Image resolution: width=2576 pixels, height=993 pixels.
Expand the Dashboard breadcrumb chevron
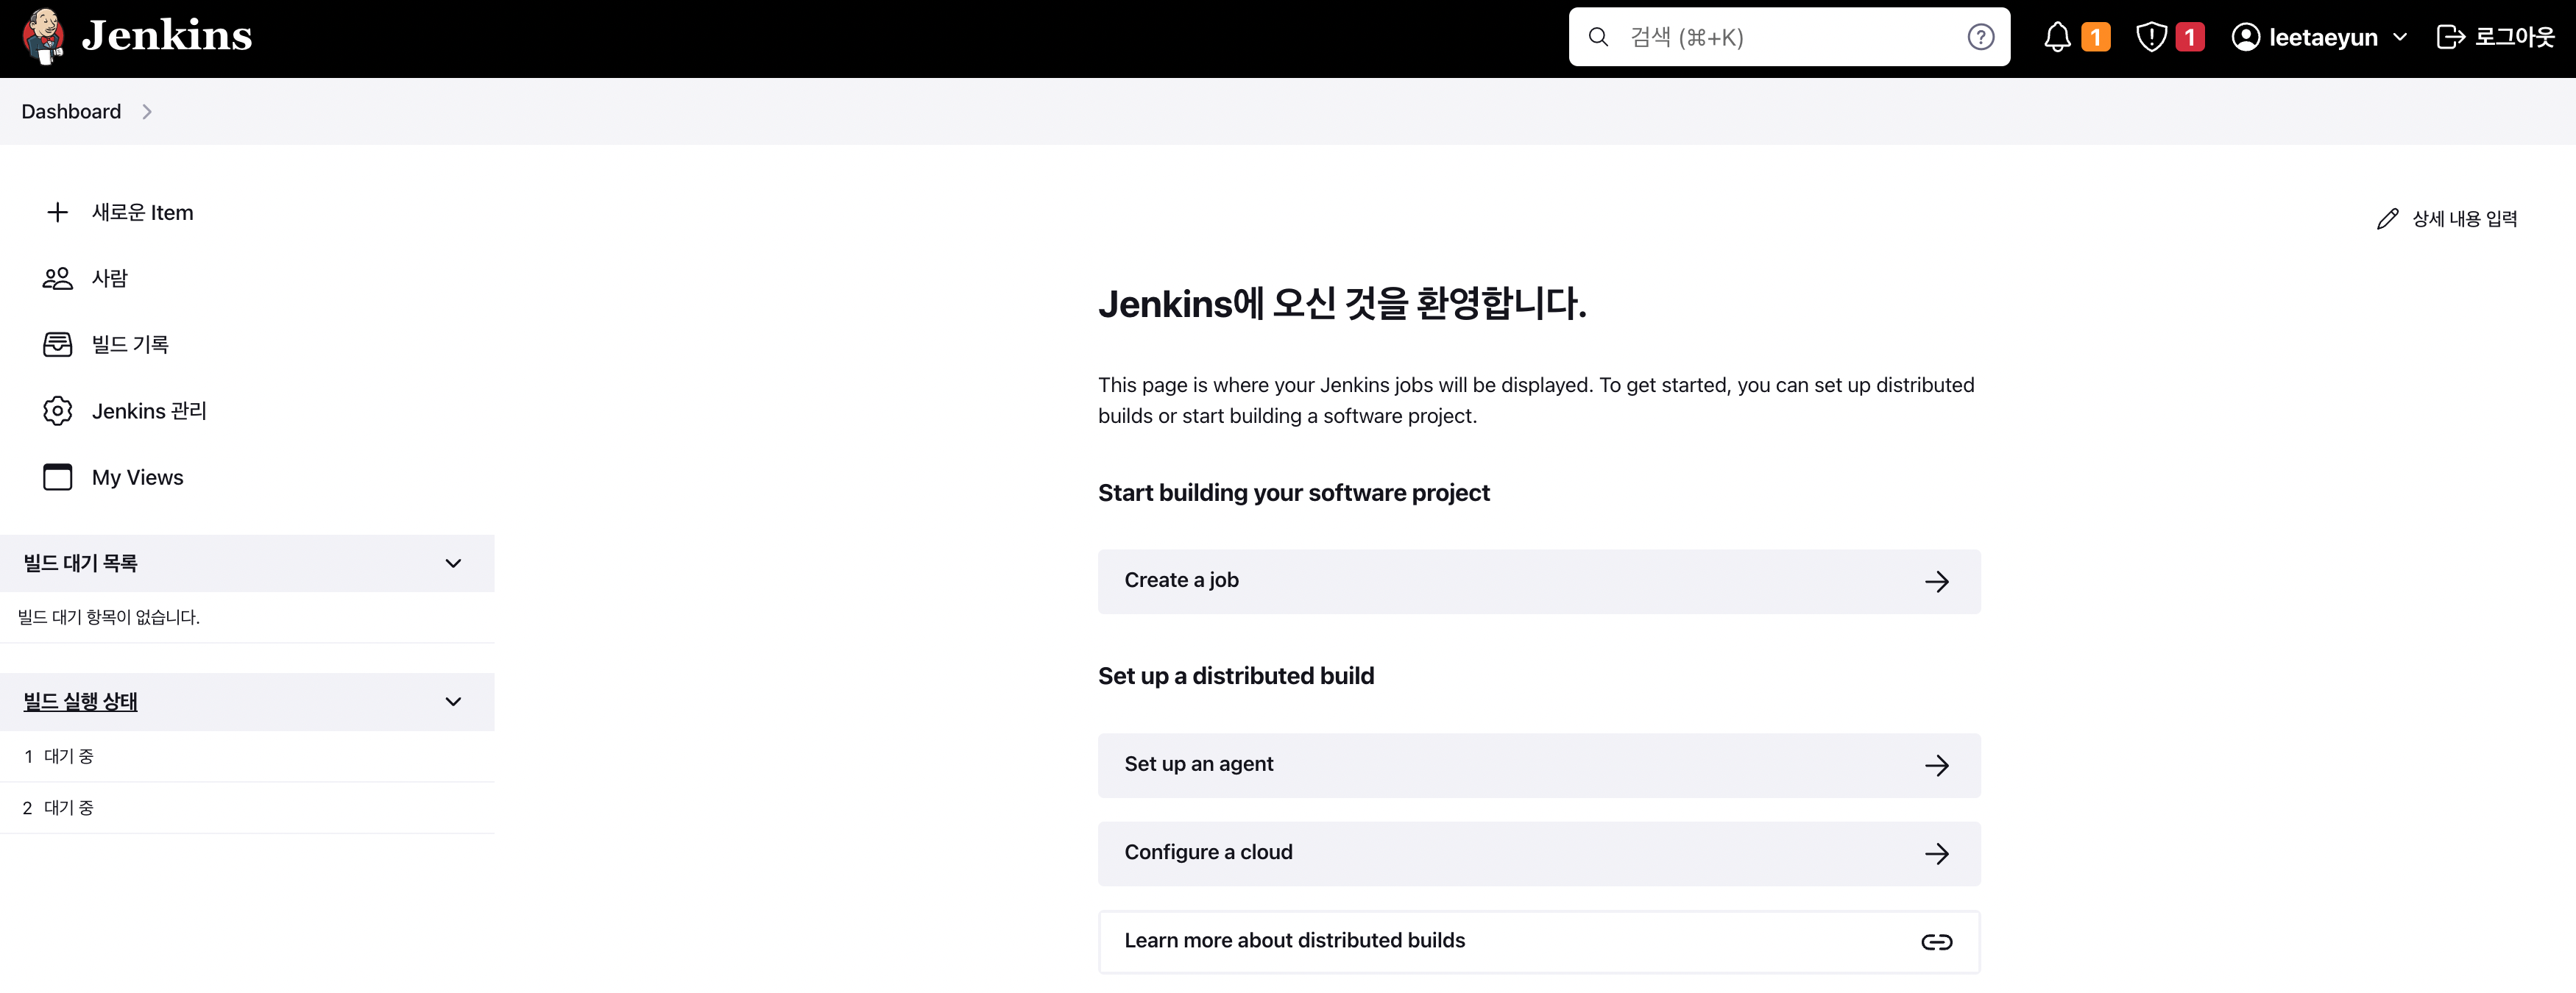pos(147,112)
